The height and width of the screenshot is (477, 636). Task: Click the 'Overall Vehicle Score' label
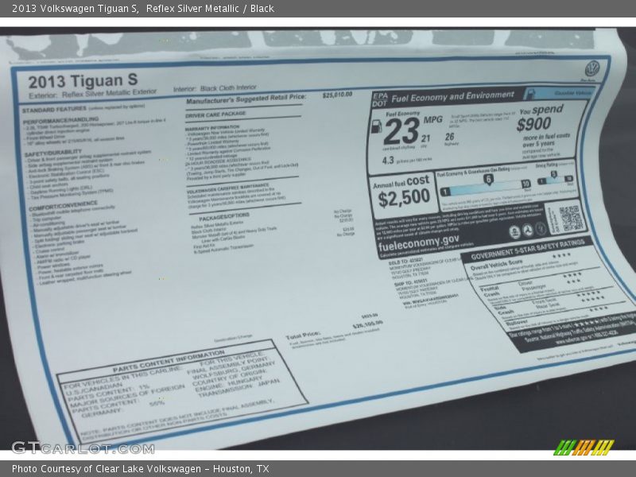496,265
